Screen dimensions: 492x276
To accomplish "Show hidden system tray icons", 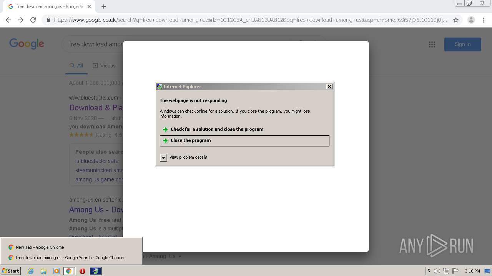I will [429, 271].
